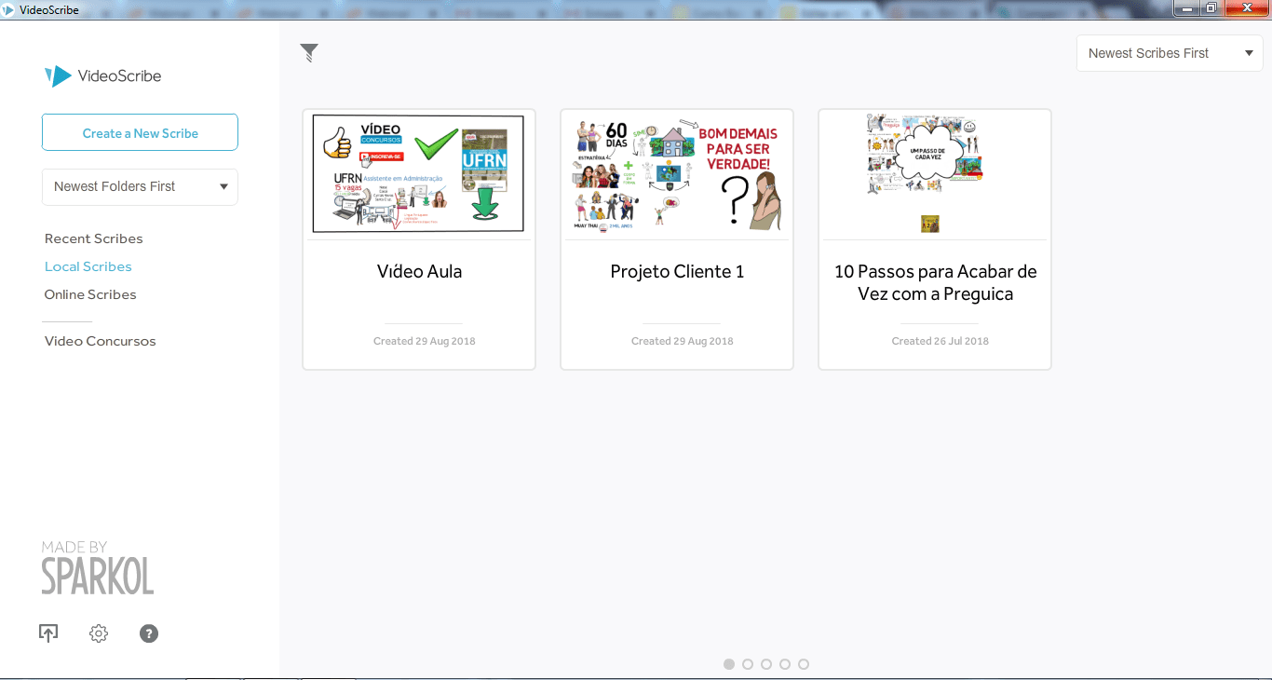The width and height of the screenshot is (1272, 680).
Task: Open VideoScribe settings via gear icon
Action: tap(99, 632)
